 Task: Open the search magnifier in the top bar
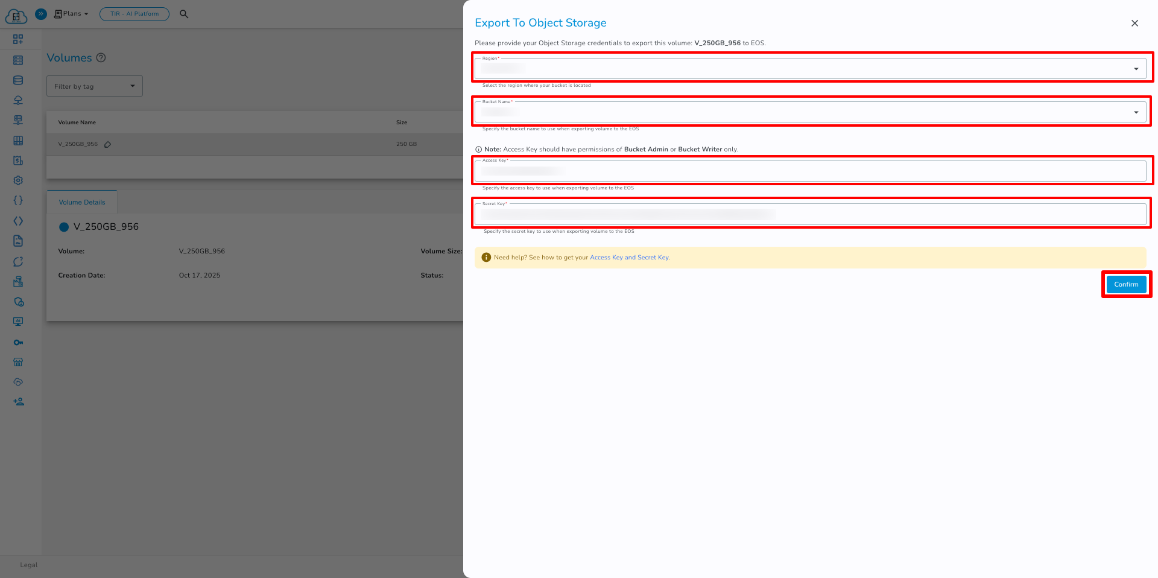click(184, 14)
